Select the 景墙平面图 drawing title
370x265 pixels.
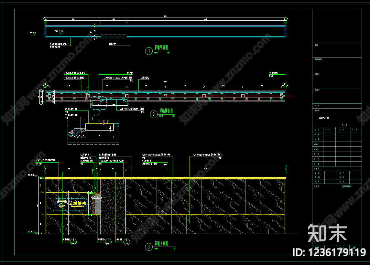click(x=161, y=48)
